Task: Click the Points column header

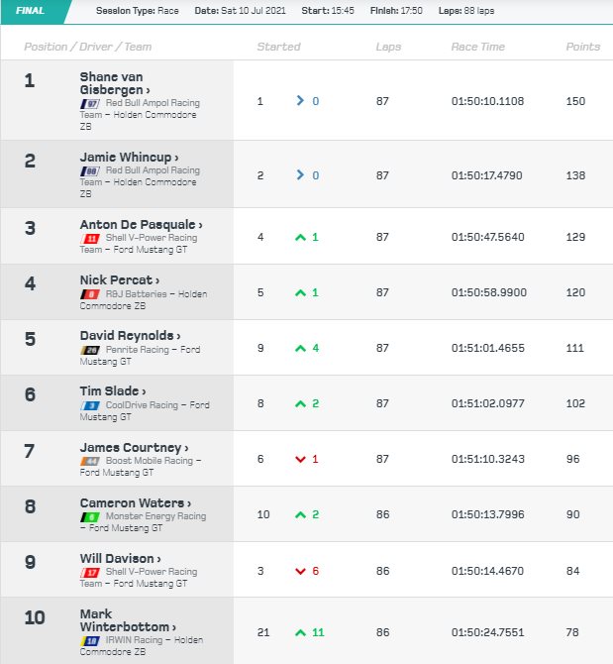Action: click(582, 47)
